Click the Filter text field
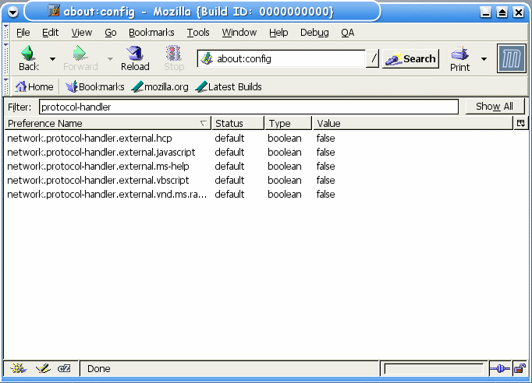Image resolution: width=532 pixels, height=383 pixels. pyautogui.click(x=249, y=107)
